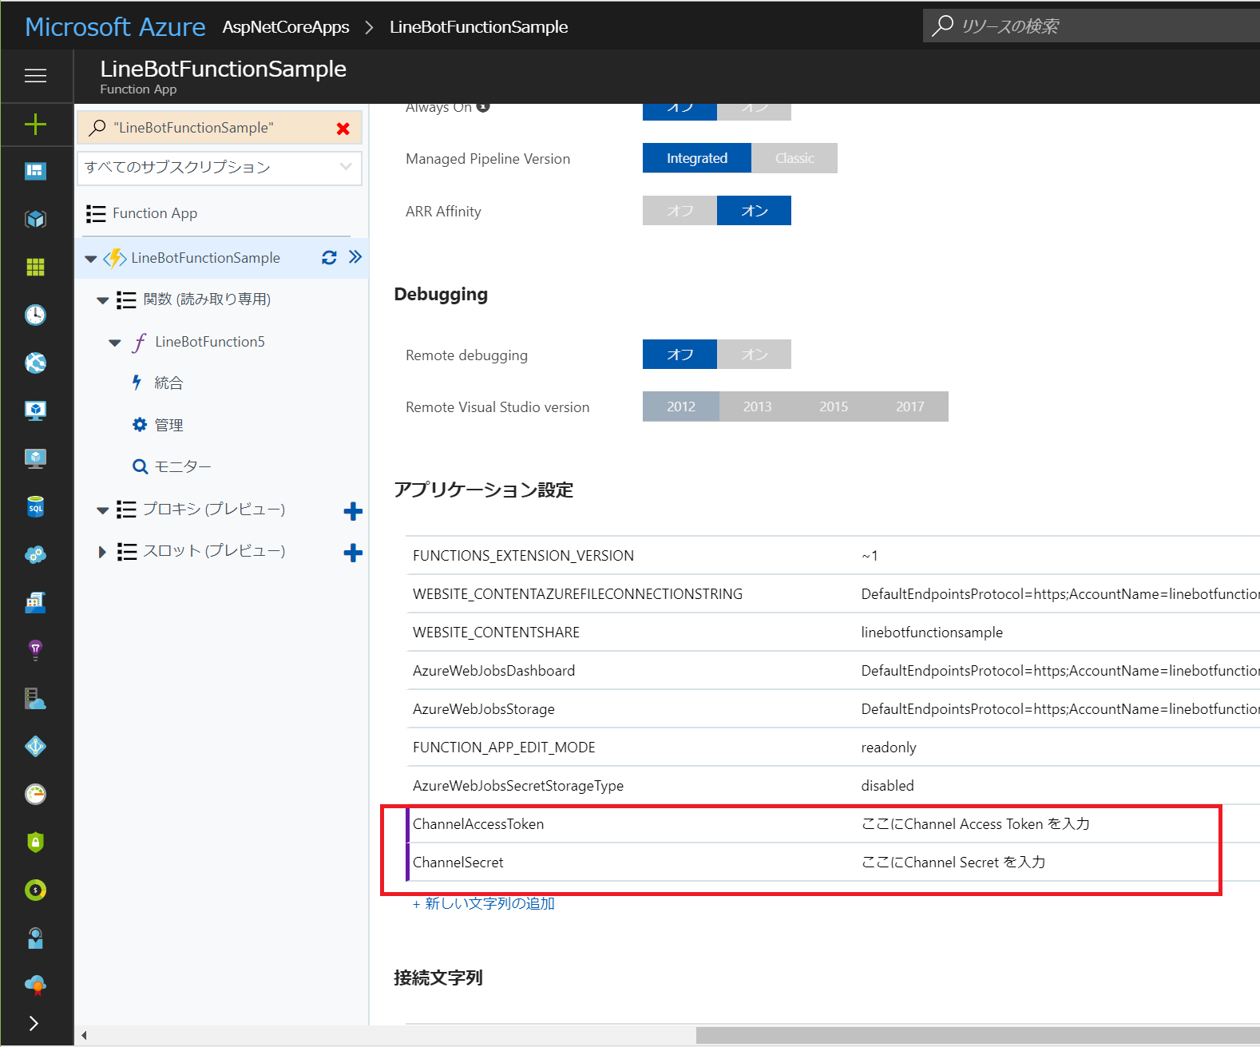Click the double chevron next to LineBotFunctionSample

point(355,256)
